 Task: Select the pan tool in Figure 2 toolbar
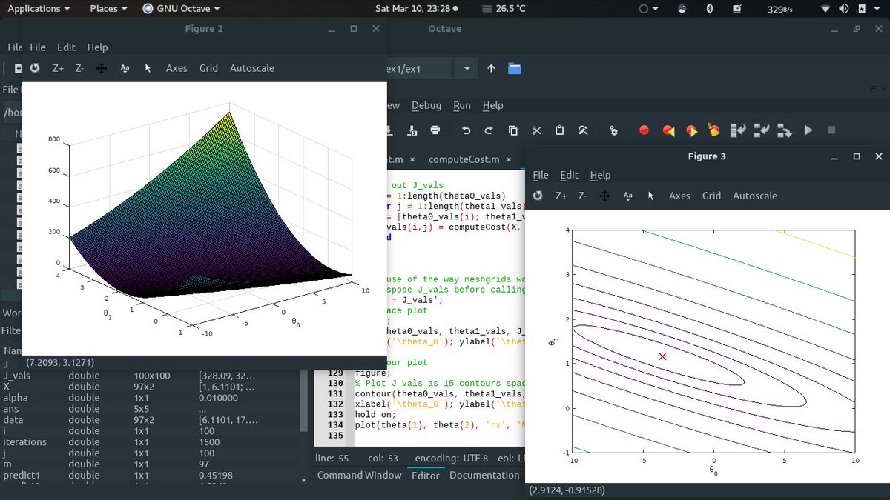pos(102,68)
